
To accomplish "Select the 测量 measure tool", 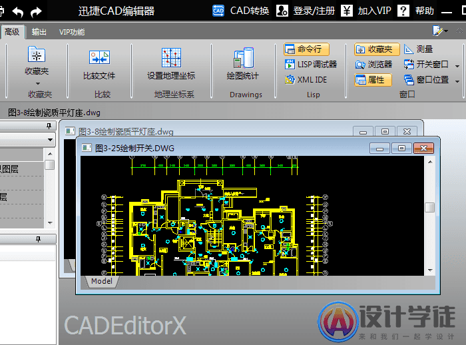I will click(418, 49).
